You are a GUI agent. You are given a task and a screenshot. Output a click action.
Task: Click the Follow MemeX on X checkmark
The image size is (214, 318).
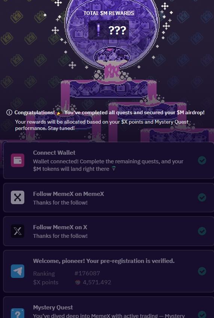(202, 231)
